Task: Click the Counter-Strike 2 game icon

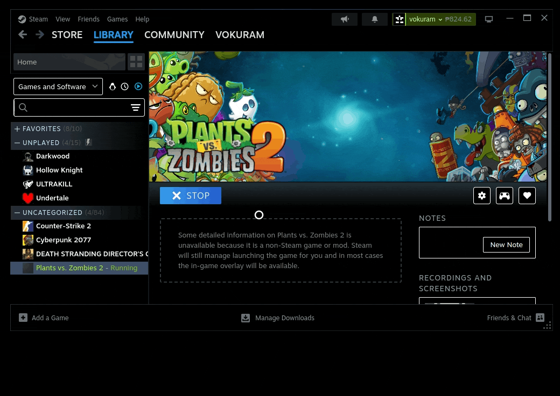Action: (x=28, y=226)
